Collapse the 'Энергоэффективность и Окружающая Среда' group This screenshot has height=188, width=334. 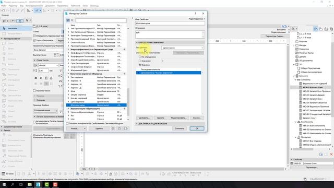pos(68,49)
